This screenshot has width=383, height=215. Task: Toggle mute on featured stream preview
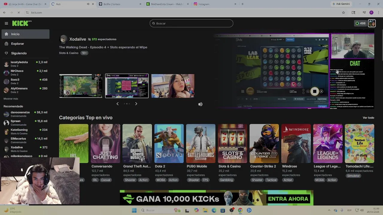[x=200, y=104]
